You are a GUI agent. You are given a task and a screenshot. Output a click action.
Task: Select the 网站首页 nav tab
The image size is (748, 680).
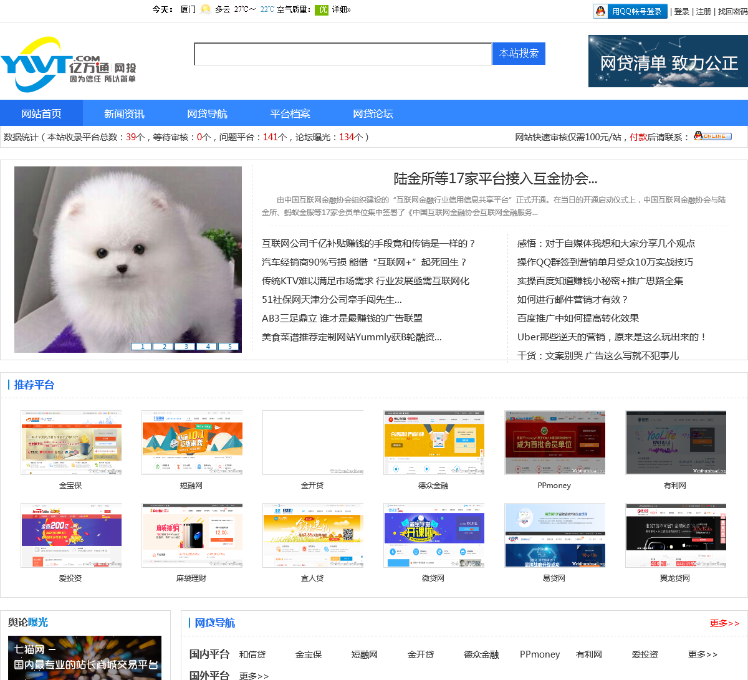point(41,113)
